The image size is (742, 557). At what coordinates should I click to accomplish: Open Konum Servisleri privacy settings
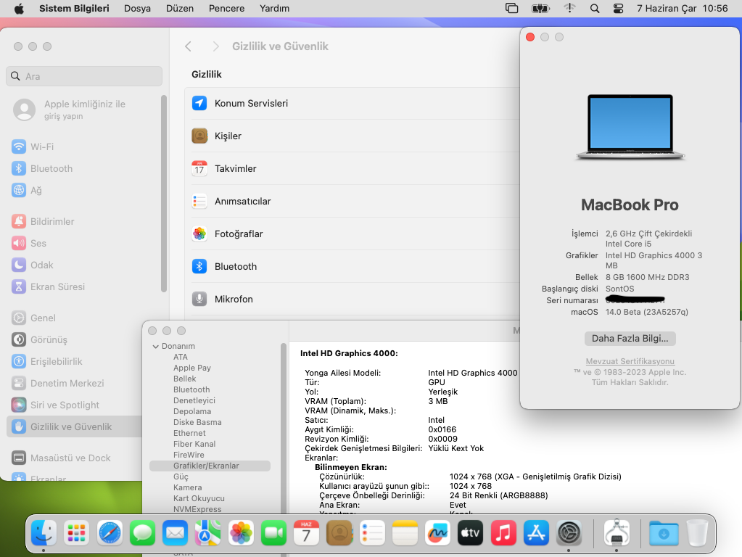pos(251,104)
